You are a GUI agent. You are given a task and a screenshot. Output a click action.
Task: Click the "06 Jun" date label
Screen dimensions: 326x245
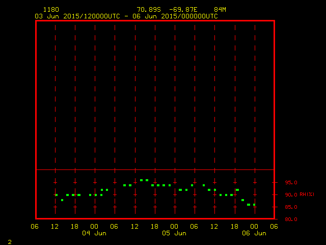254,233
